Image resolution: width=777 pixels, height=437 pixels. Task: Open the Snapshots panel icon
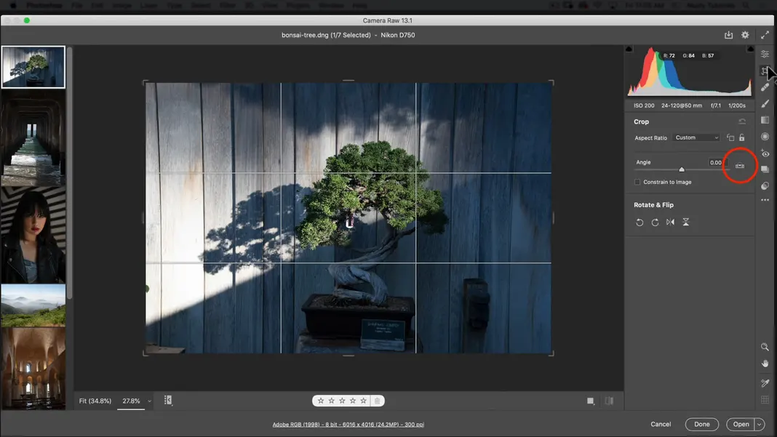[x=765, y=169]
